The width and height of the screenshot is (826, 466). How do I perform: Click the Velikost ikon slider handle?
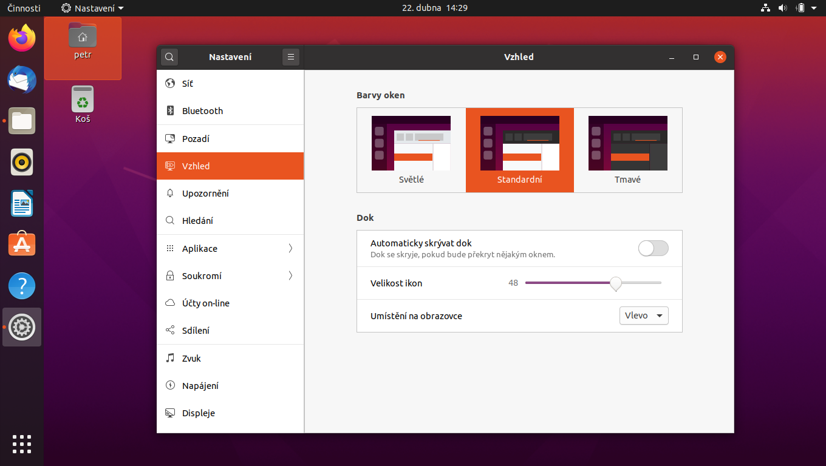(x=616, y=283)
